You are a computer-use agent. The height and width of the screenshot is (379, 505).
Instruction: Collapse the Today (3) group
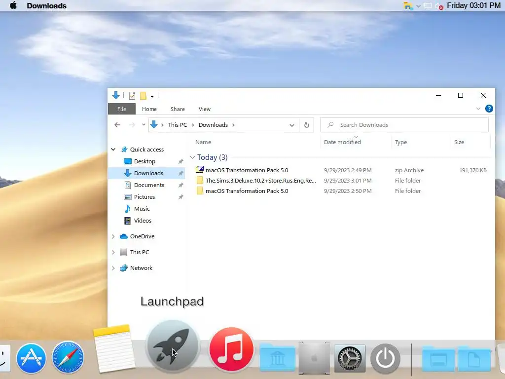(x=193, y=157)
